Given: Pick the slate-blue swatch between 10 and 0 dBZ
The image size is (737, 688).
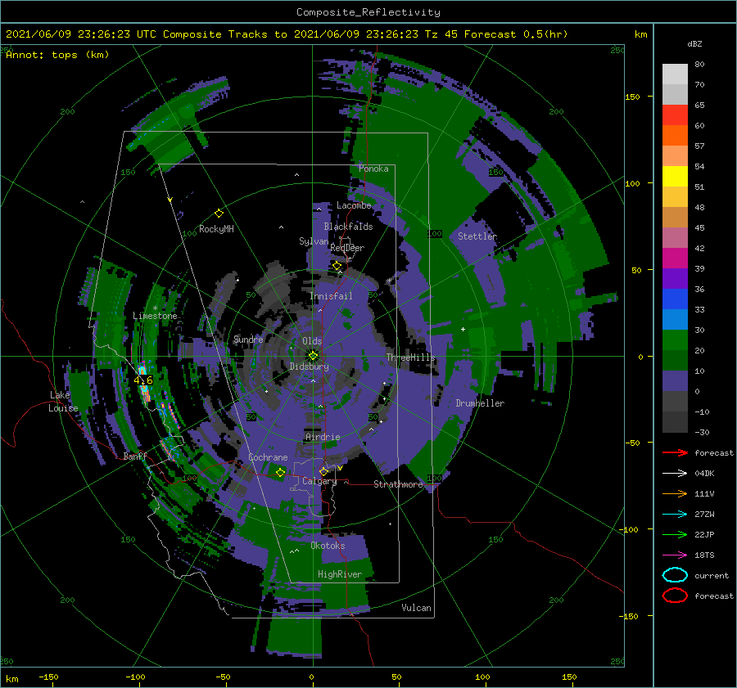Looking at the screenshot, I should point(675,381).
